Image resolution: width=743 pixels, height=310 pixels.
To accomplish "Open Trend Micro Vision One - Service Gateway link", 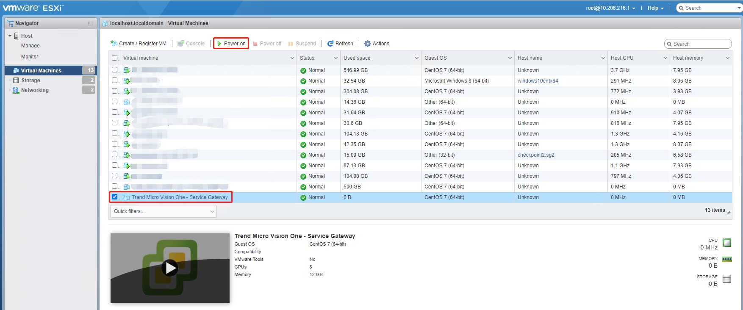I will (180, 197).
